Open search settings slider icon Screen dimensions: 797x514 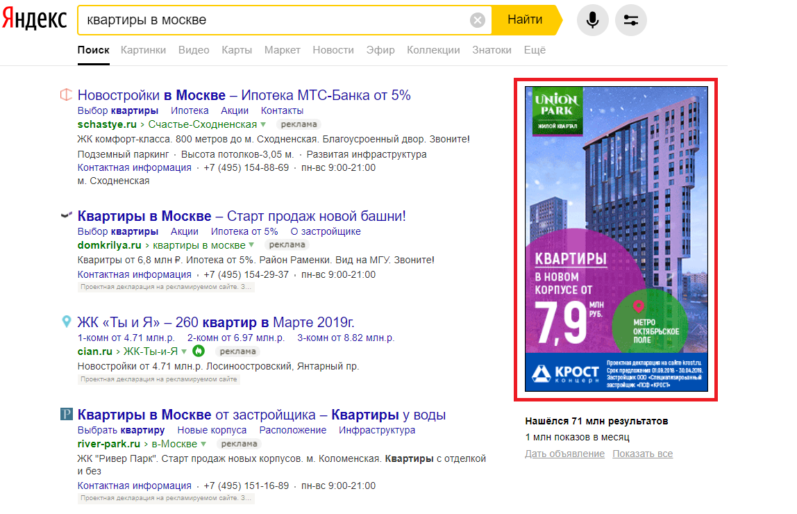coord(630,20)
